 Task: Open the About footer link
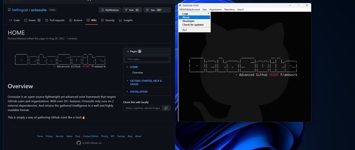click(138, 136)
